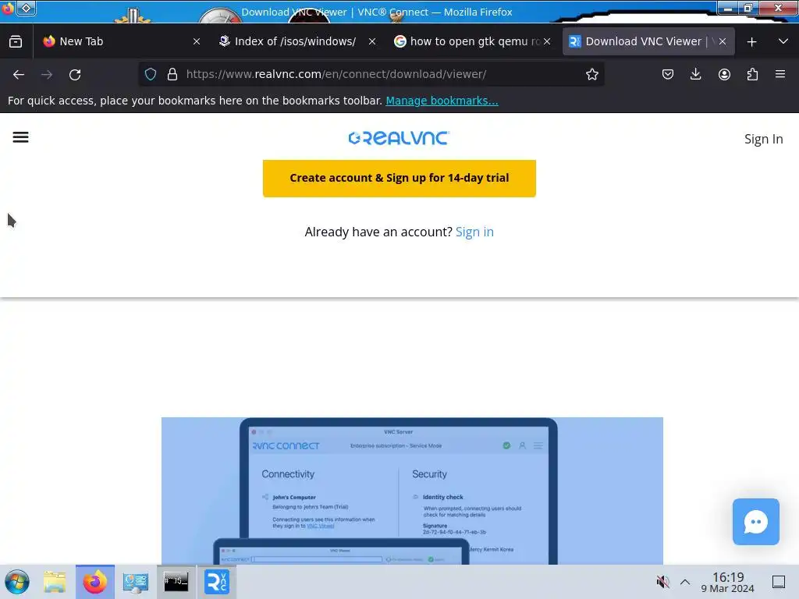Open the VNC Viewer taskbar icon
The image size is (799, 599).
pyautogui.click(x=217, y=582)
